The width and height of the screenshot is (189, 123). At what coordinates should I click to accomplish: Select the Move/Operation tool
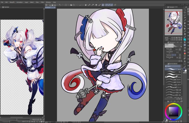pyautogui.click(x=185, y=12)
